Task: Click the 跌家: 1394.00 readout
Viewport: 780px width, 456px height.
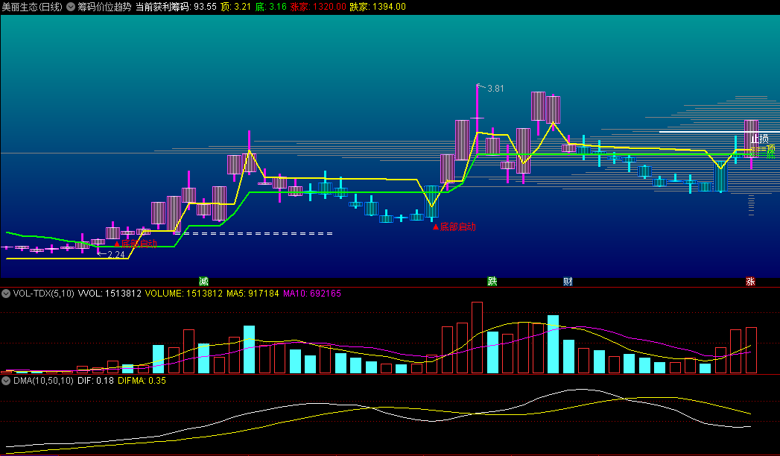Action: pos(378,7)
